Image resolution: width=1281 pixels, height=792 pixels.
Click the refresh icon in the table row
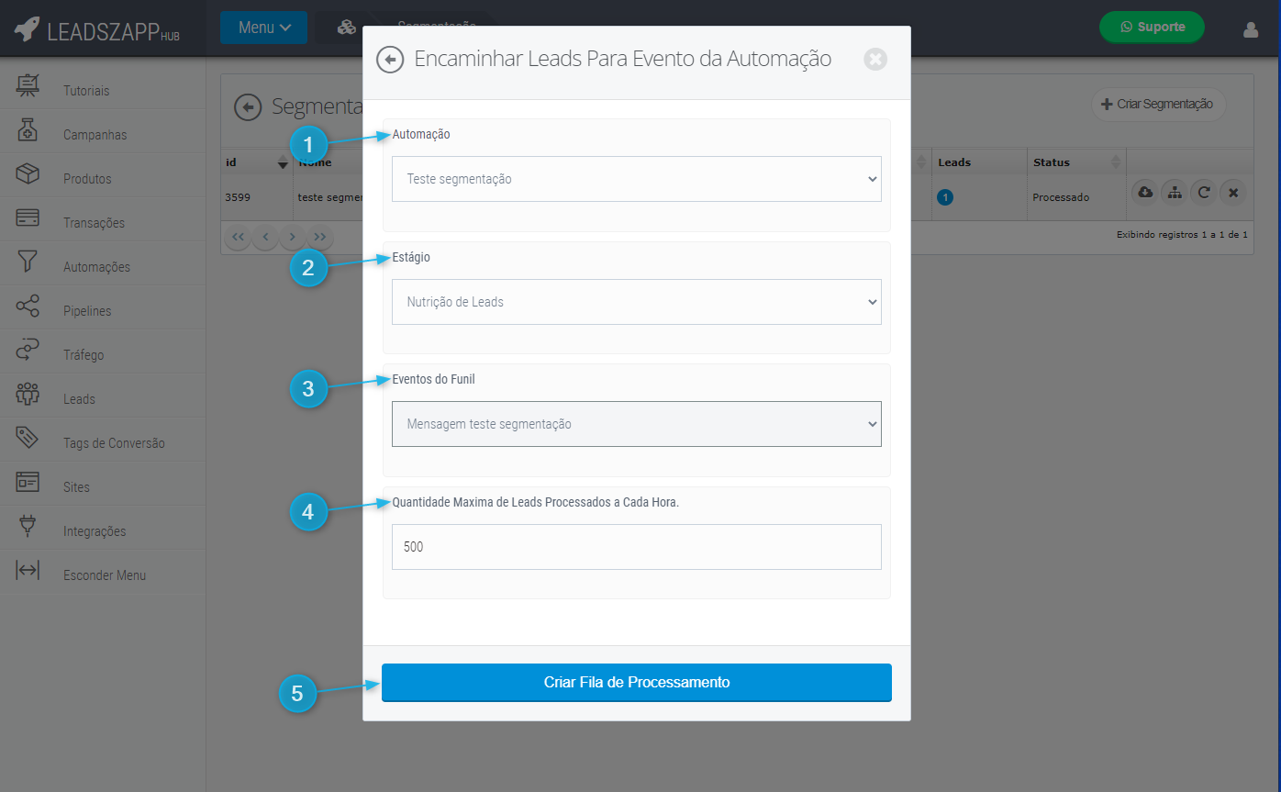[1204, 193]
